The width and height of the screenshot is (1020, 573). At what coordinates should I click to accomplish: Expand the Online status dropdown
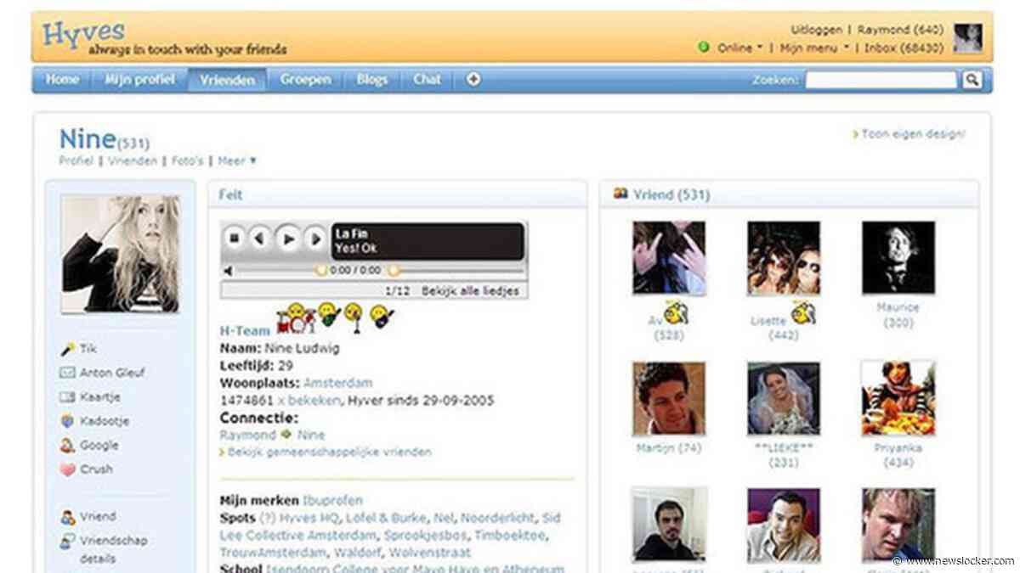tap(739, 48)
